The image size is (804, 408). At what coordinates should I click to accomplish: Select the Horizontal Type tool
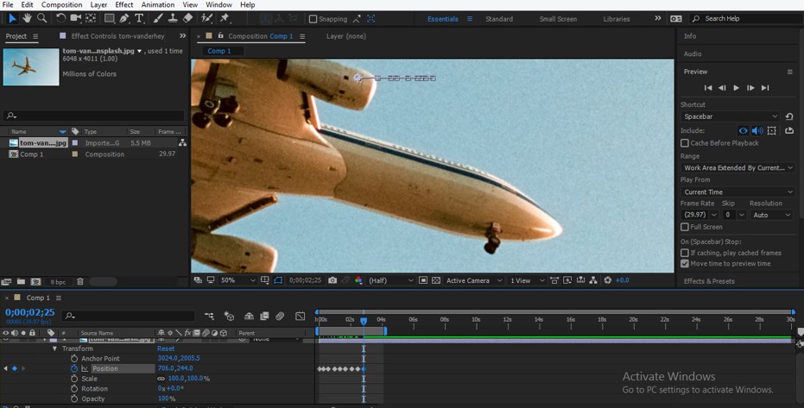coord(139,18)
